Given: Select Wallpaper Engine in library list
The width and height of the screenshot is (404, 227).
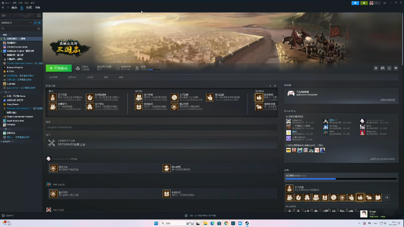Looking at the screenshot, I should [20, 51].
